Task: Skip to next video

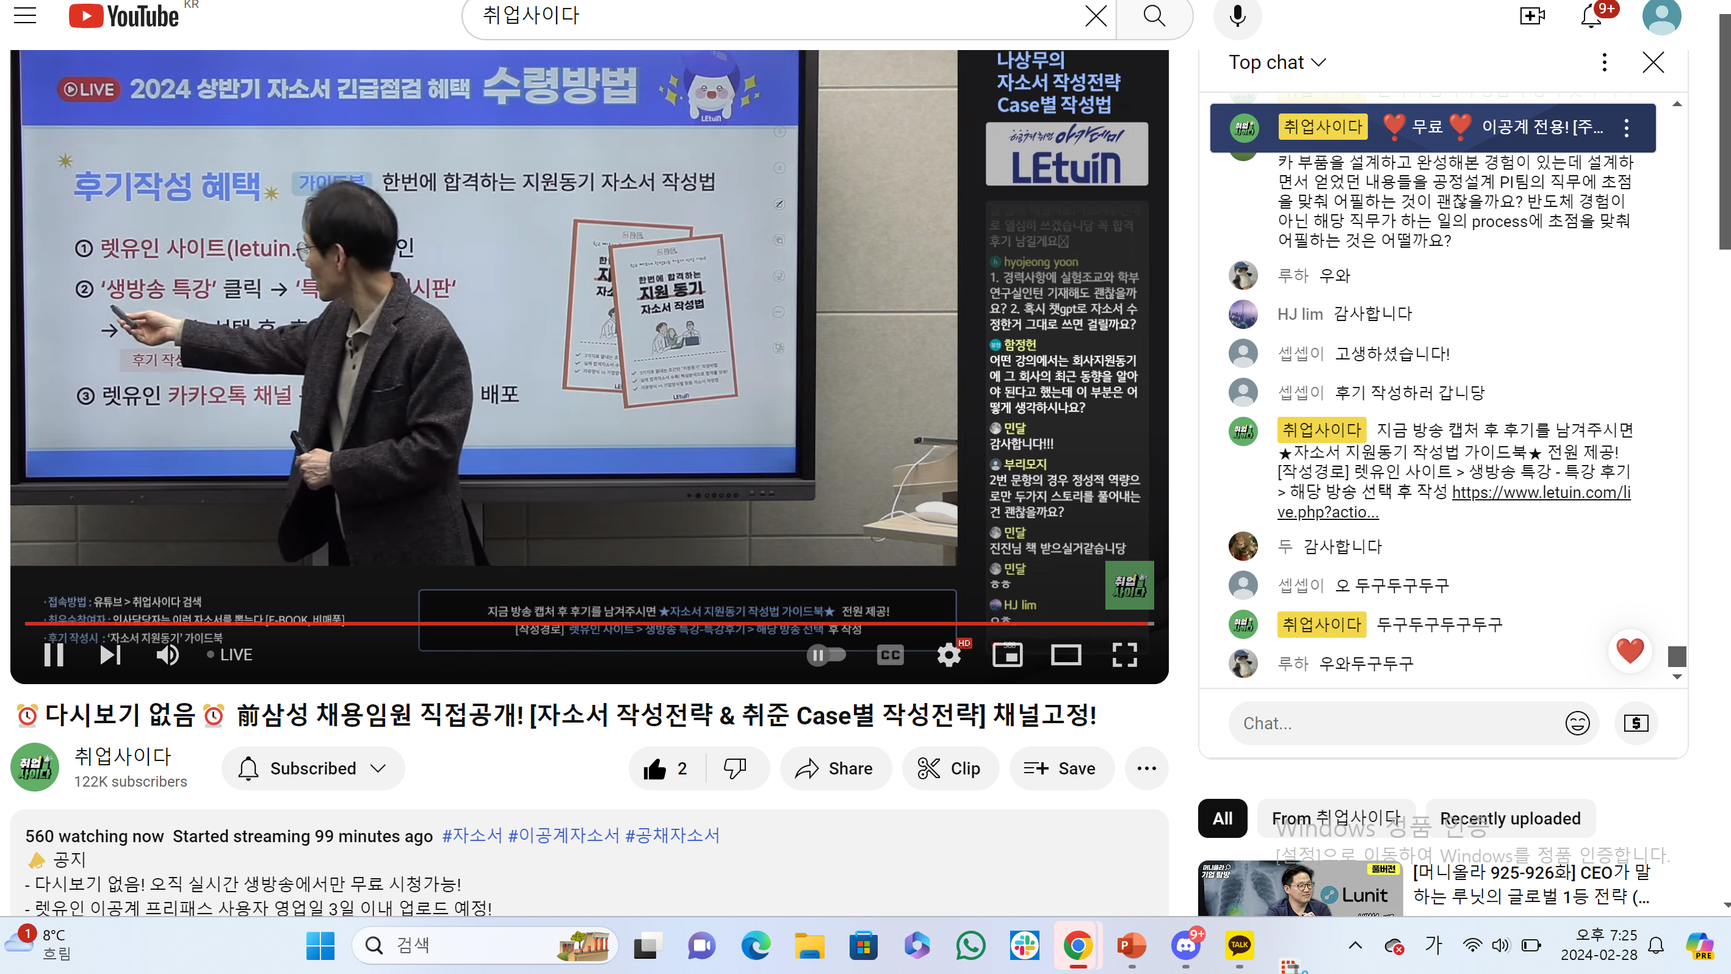Action: coord(110,654)
